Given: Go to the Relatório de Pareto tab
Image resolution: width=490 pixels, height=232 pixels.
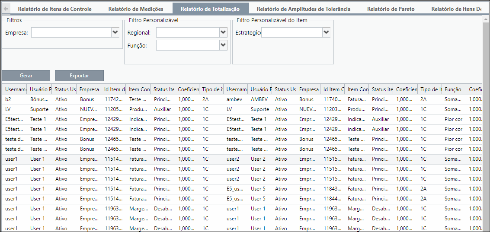Looking at the screenshot, I should pyautogui.click(x=391, y=9).
